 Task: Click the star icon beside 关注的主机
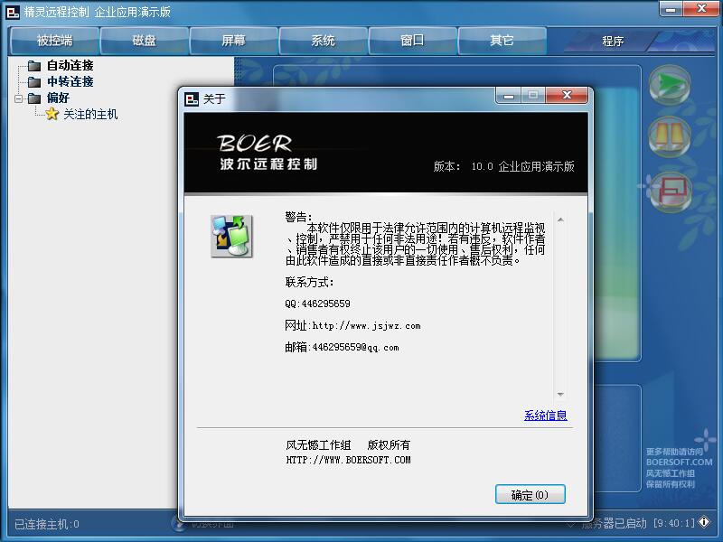(52, 114)
